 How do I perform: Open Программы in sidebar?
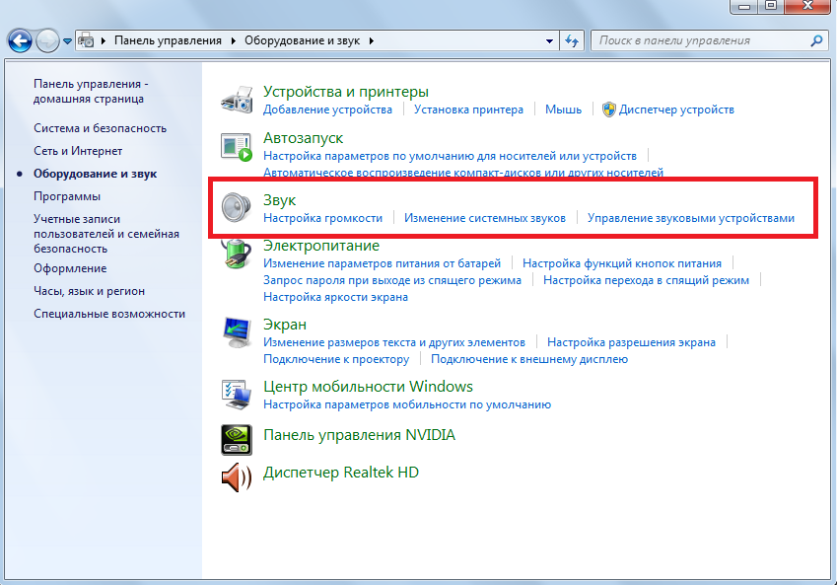(x=67, y=196)
